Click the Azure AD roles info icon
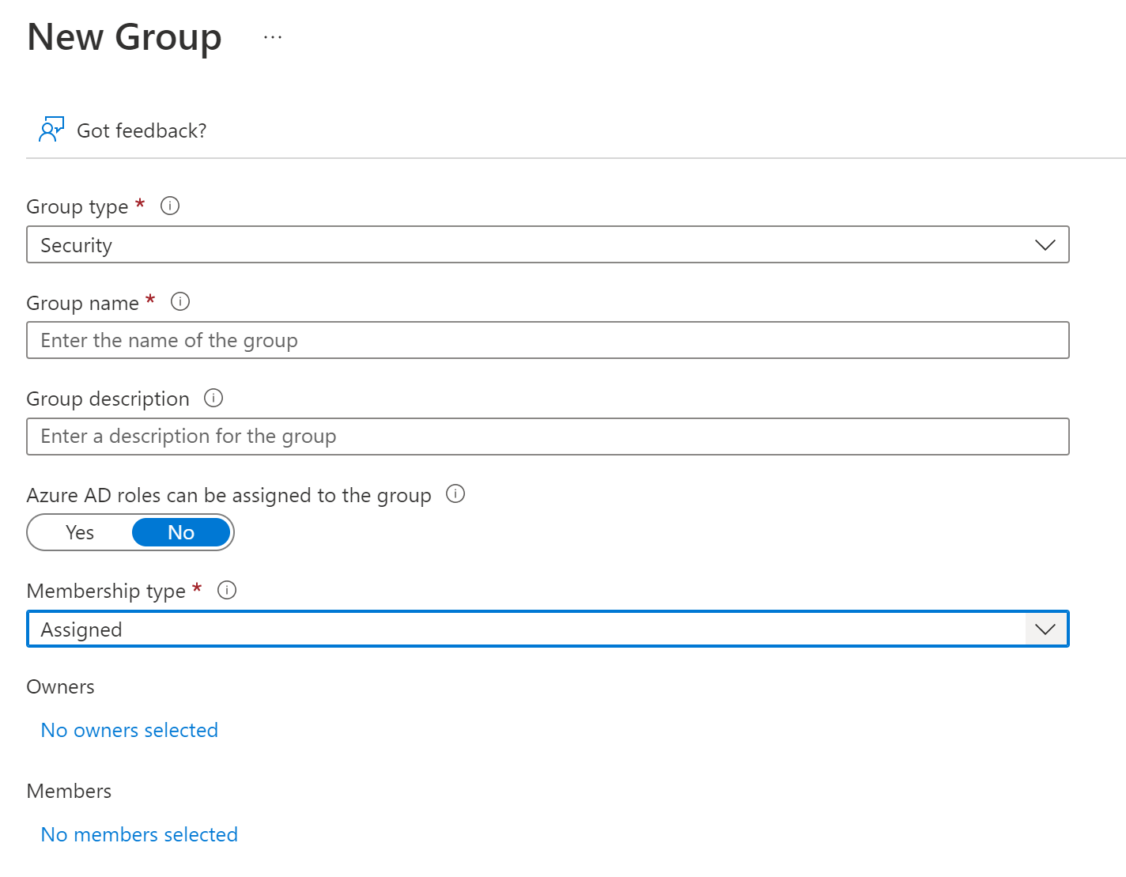 point(455,494)
